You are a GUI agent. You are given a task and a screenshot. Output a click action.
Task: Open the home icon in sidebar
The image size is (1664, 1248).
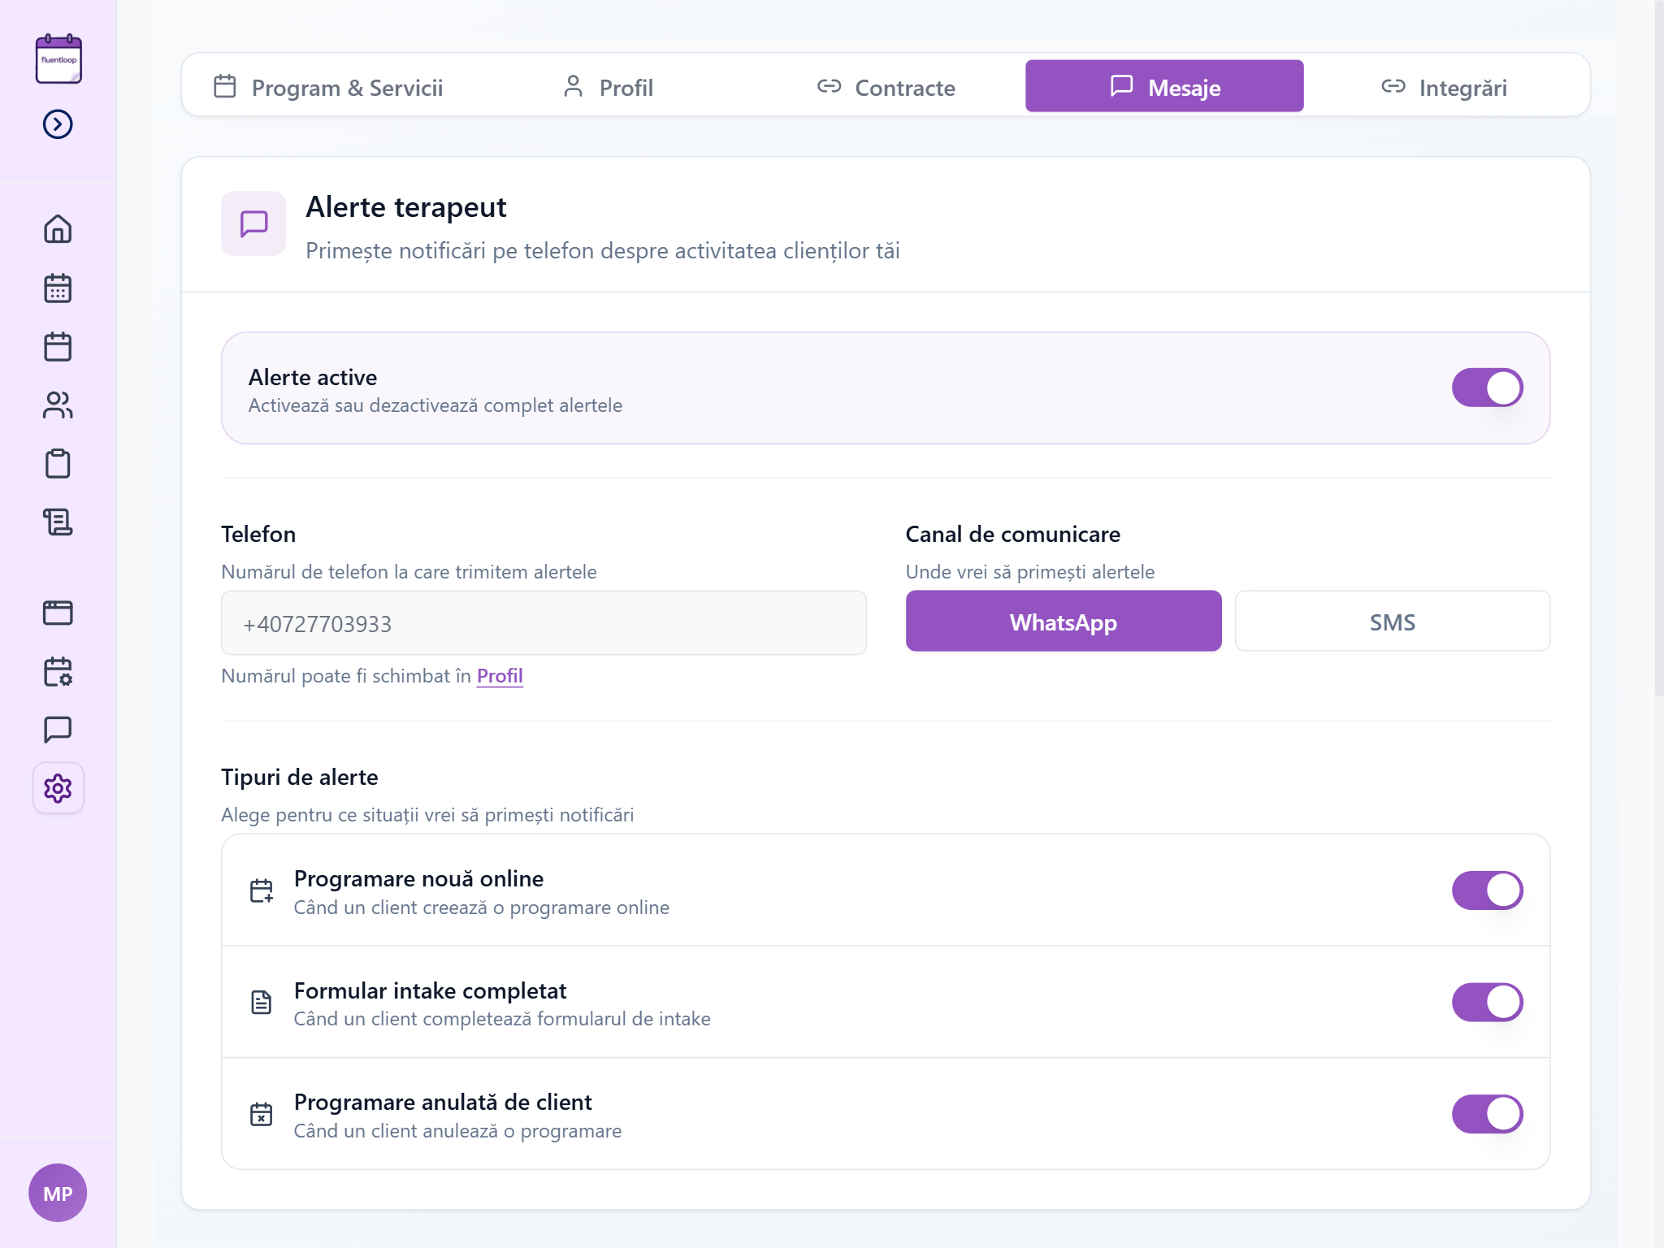58,229
